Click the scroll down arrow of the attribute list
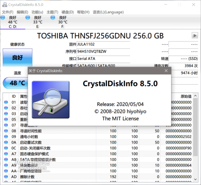This screenshot has height=185, width=201. click(x=195, y=179)
